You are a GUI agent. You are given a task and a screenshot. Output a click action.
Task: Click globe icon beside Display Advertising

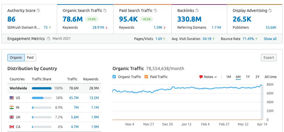coord(270,11)
